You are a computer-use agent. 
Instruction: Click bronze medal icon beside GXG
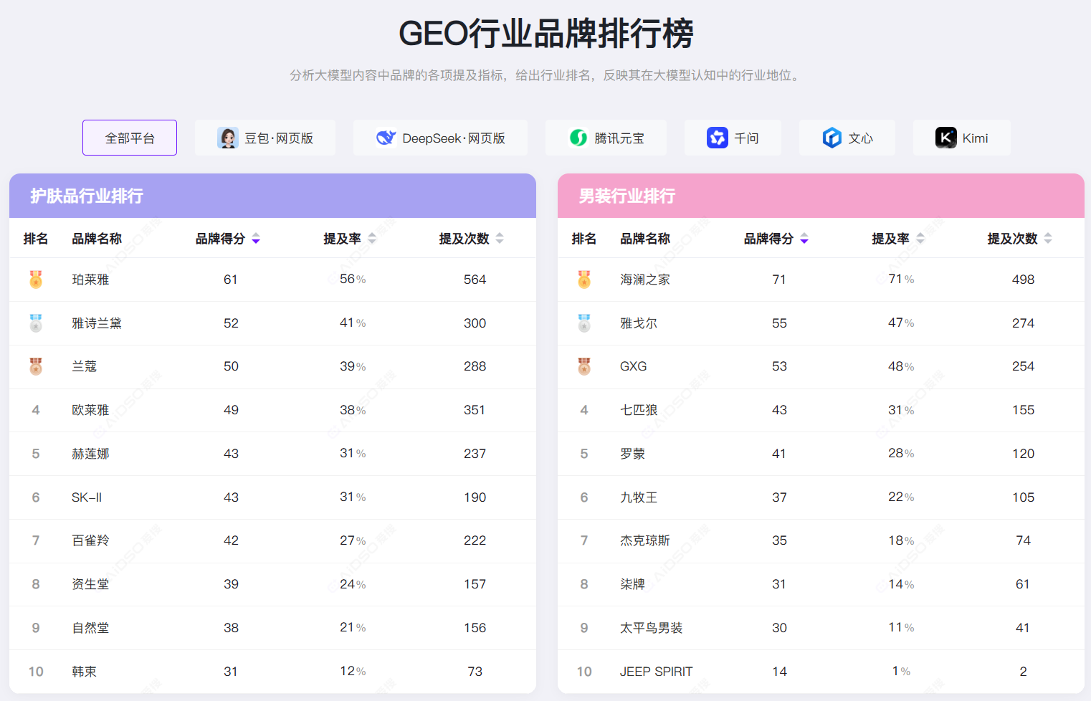(x=584, y=366)
